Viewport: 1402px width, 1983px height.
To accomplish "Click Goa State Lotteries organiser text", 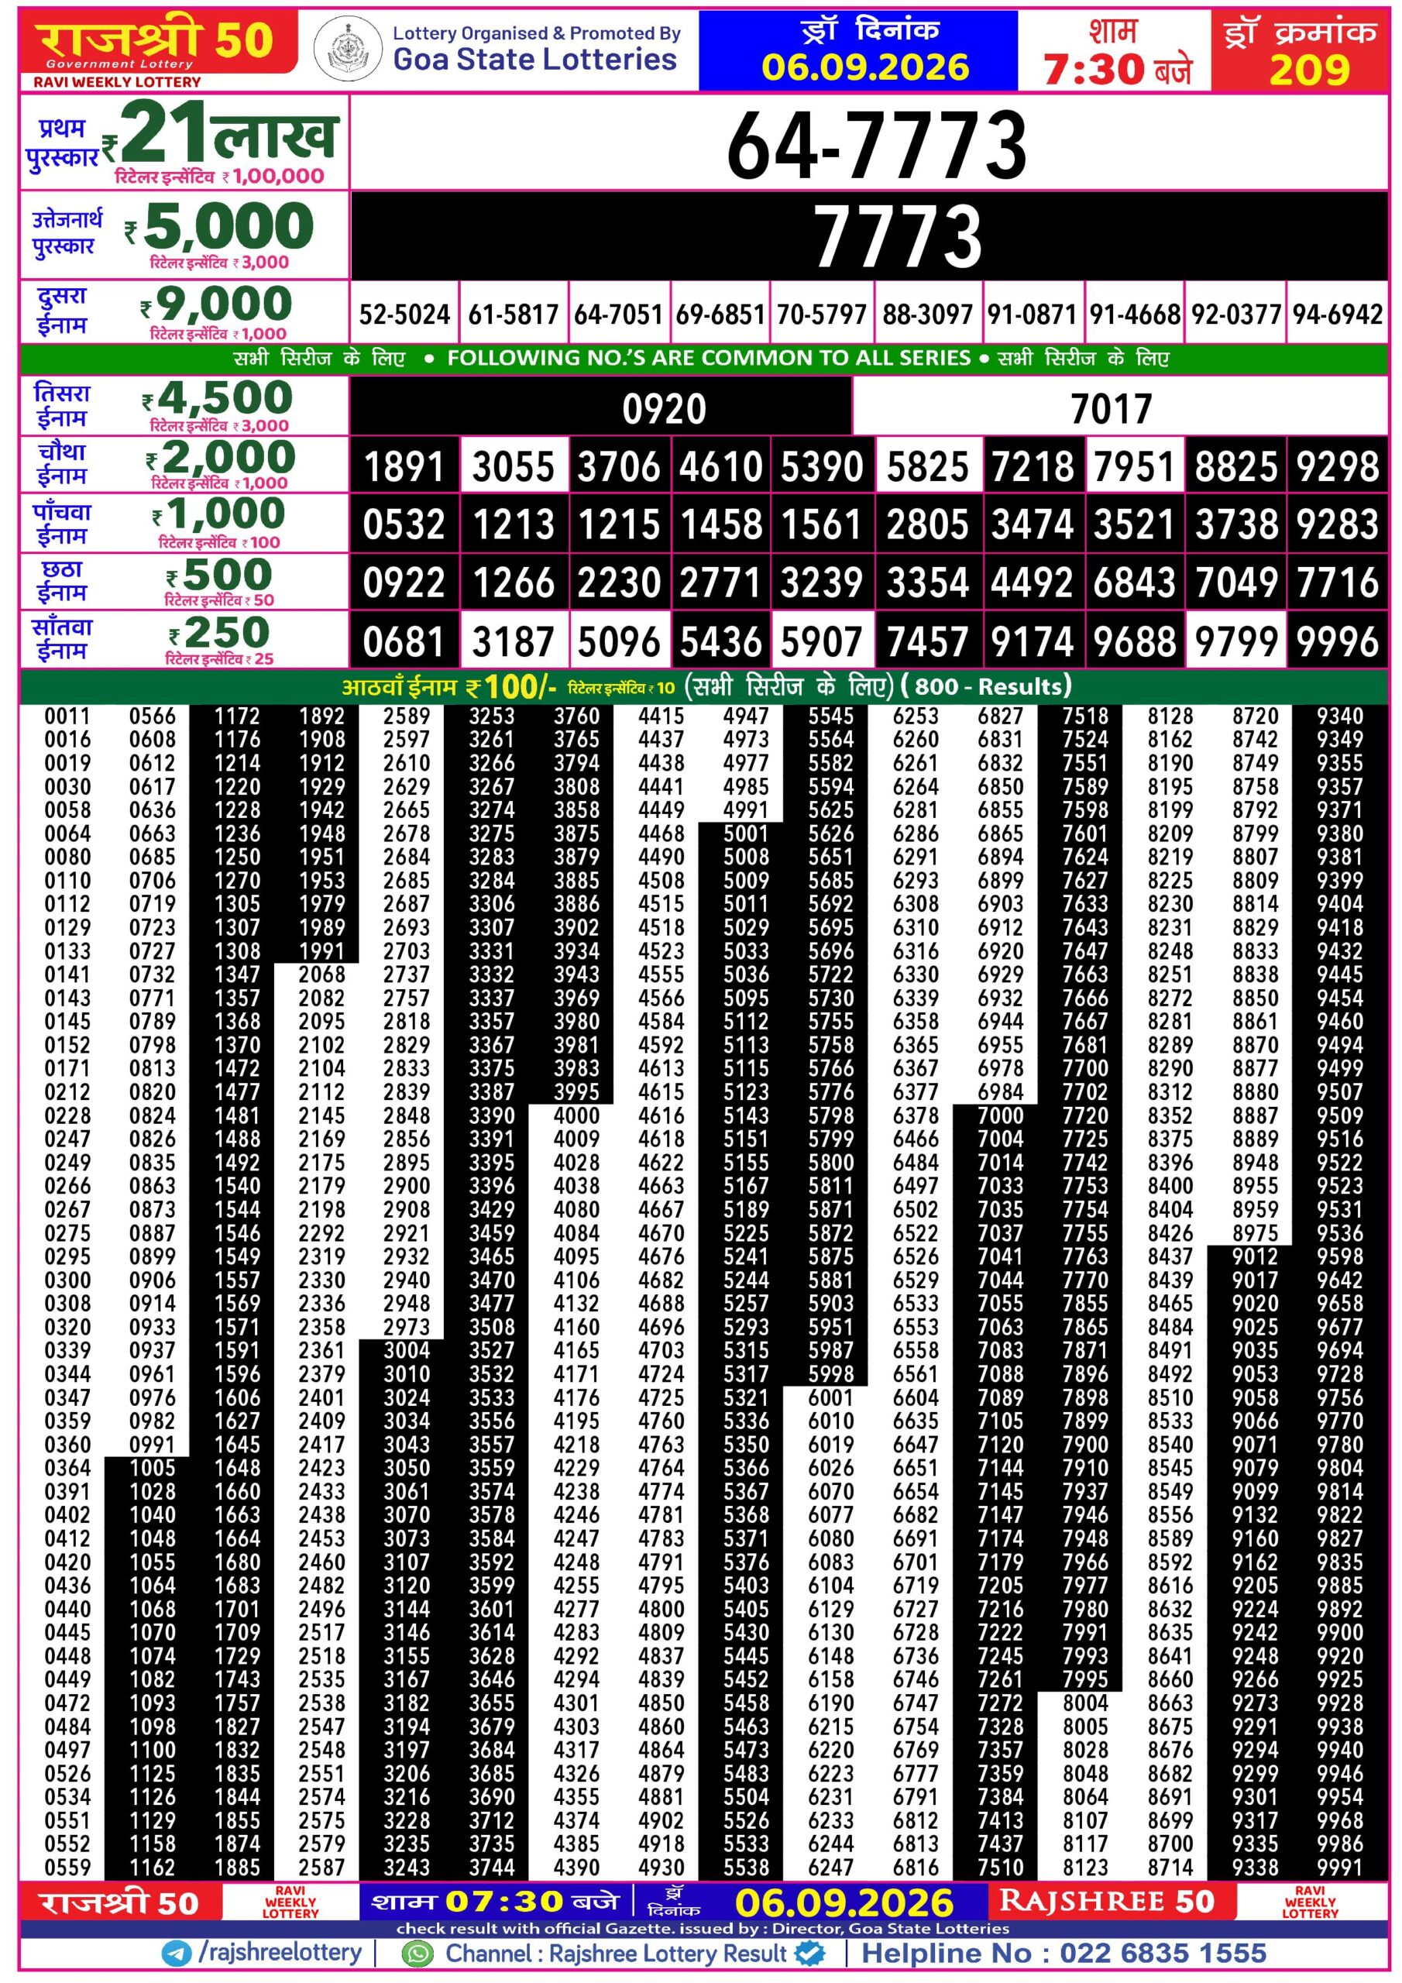I will (x=534, y=60).
